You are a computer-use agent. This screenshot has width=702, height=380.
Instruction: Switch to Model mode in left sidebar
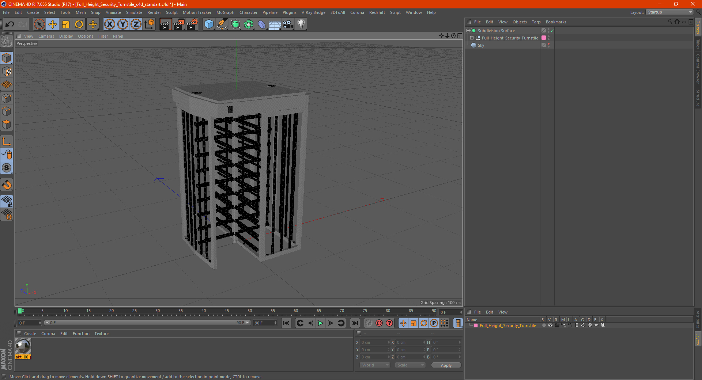pos(7,58)
